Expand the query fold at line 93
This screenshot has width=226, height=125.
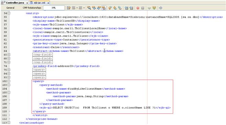(9, 77)
